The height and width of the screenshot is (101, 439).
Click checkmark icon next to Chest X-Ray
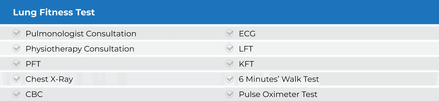[16, 79]
